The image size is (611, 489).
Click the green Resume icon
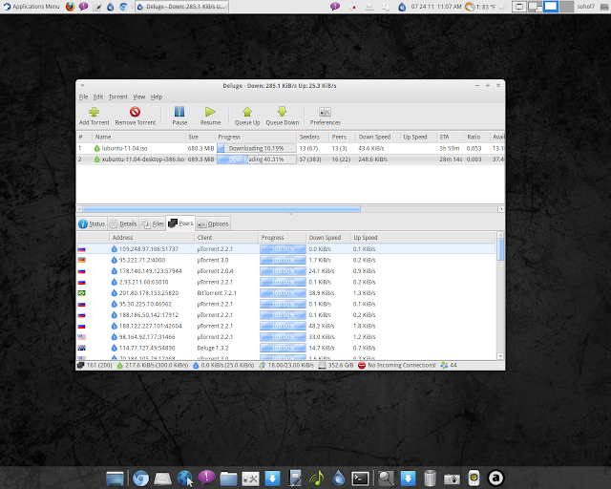tap(210, 113)
